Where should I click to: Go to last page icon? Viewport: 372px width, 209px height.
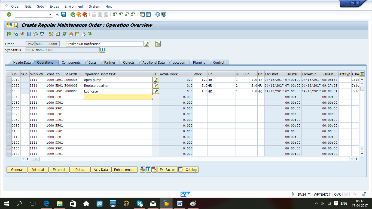point(133,14)
